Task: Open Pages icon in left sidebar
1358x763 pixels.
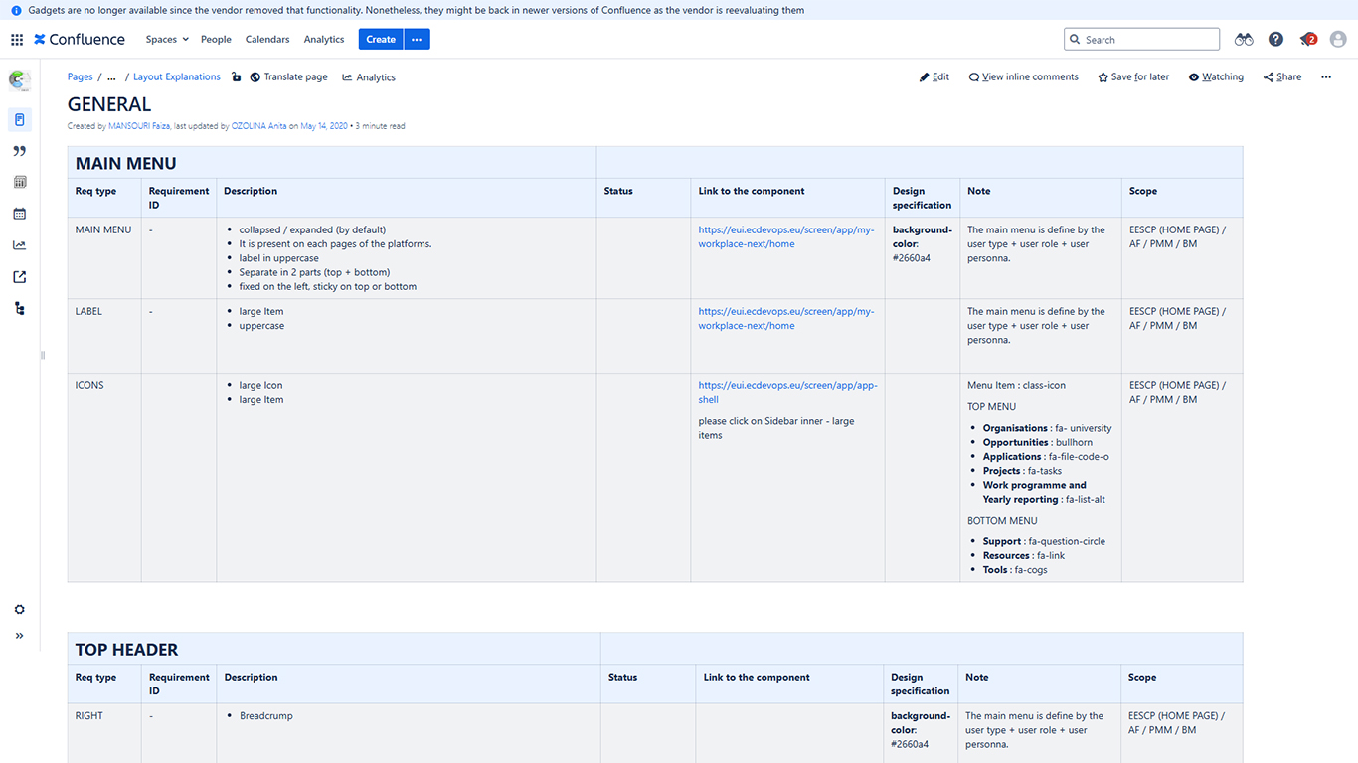Action: point(19,120)
